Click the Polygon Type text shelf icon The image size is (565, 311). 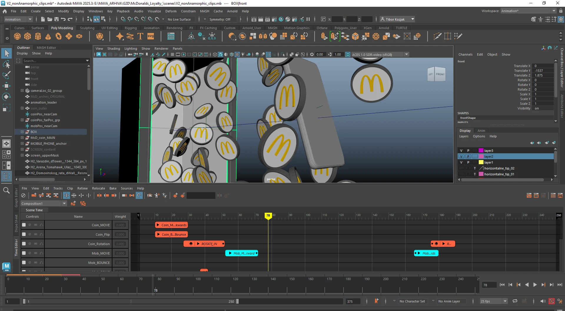[140, 36]
